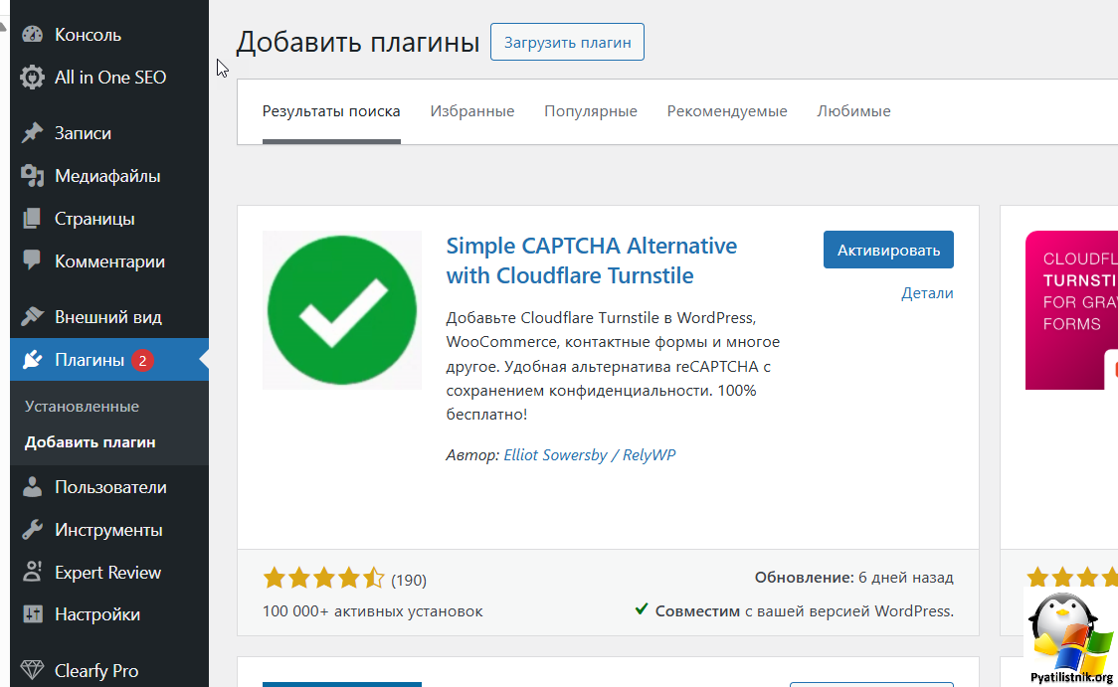Click the Записи pushpin icon
This screenshot has width=1118, height=687.
pos(32,133)
